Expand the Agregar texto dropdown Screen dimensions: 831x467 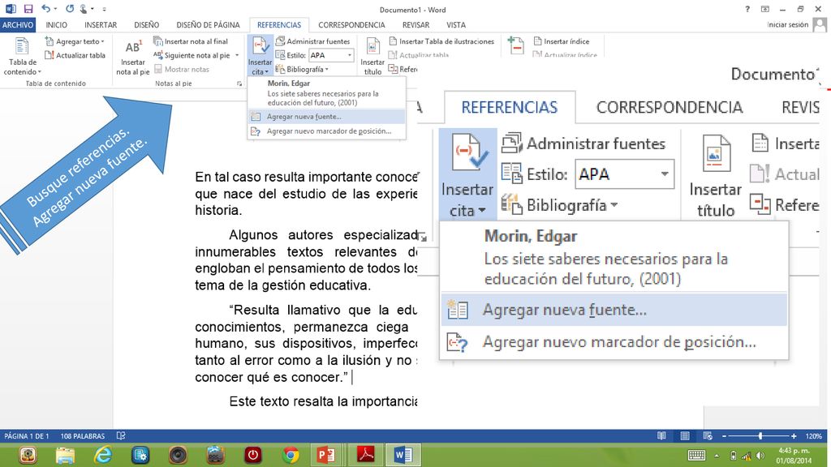point(75,41)
